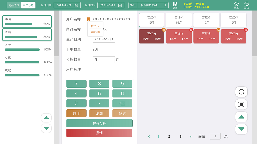
Task: Click the 分拣数量 input field
Action: tap(103, 60)
